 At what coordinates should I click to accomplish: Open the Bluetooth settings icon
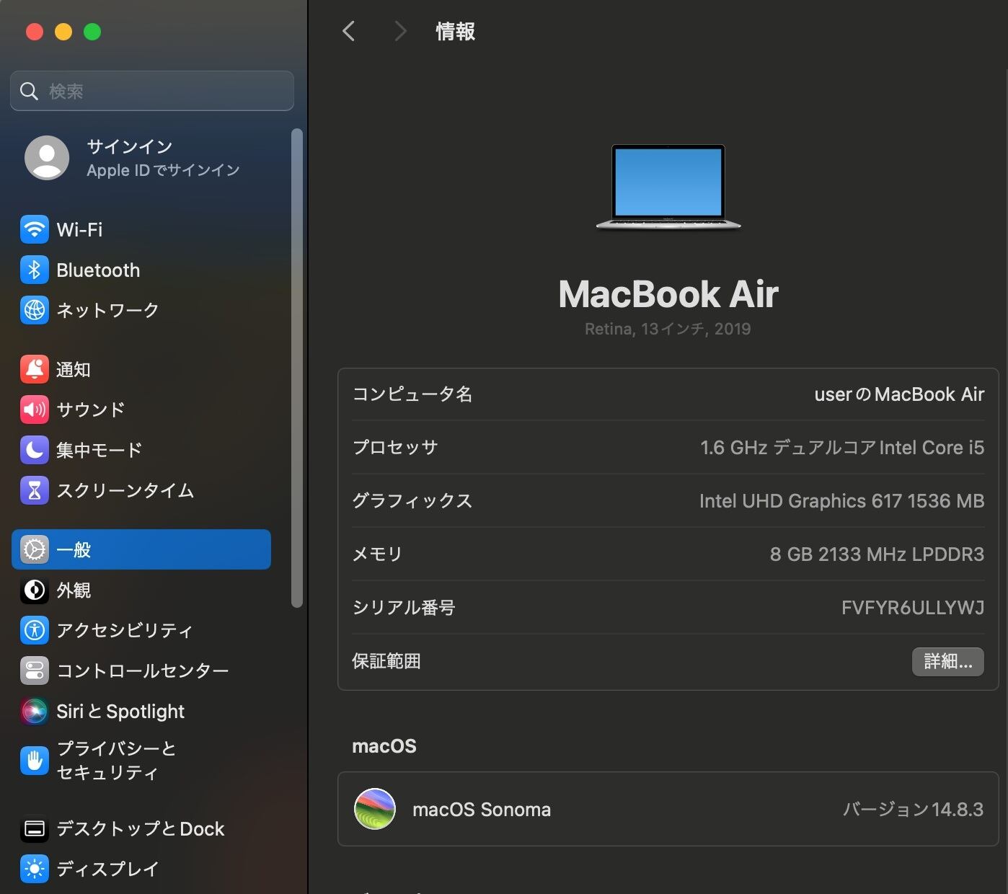35,270
